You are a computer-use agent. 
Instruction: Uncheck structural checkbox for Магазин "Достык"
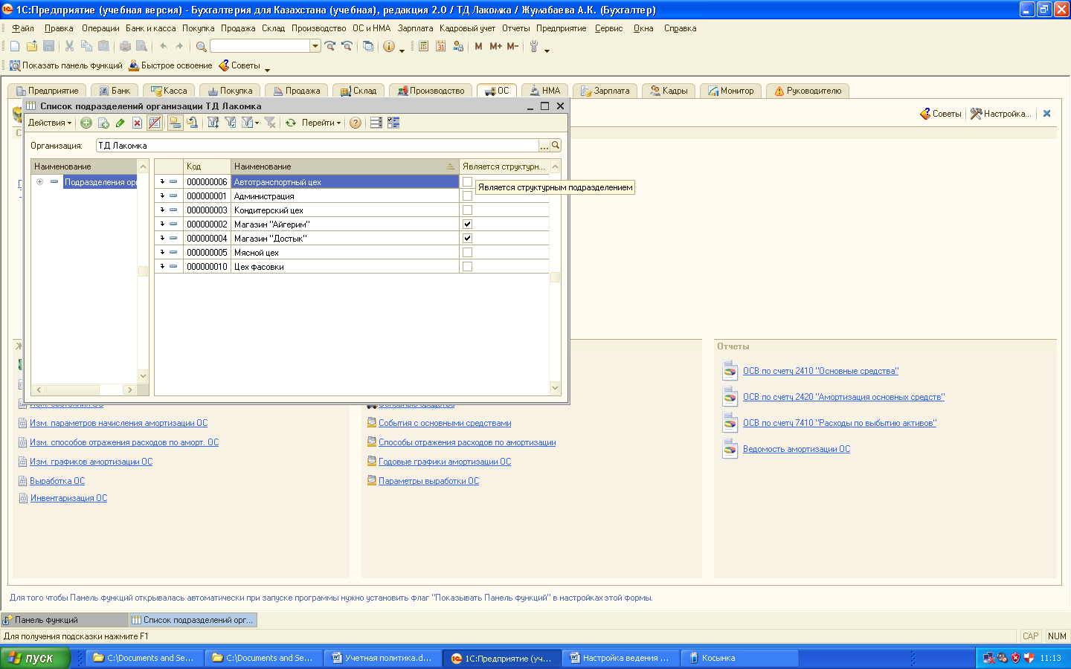point(467,239)
